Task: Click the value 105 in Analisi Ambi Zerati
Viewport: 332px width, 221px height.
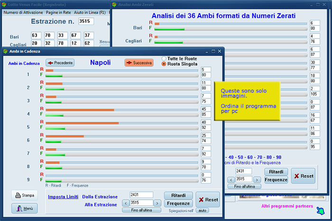Action: (x=314, y=94)
